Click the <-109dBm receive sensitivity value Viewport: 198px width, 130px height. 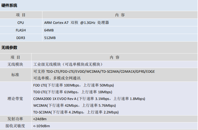(x=42, y=126)
